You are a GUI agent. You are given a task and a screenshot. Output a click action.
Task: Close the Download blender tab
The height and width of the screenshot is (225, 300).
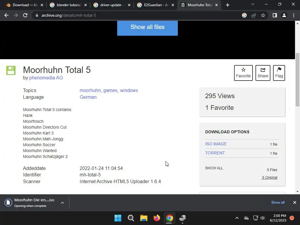[x=42, y=5]
